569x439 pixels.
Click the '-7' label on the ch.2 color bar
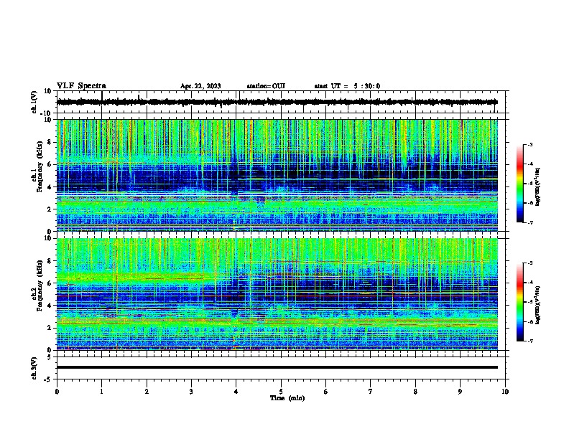point(530,341)
